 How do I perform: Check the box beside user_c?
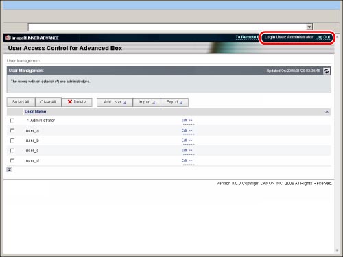[x=12, y=151]
